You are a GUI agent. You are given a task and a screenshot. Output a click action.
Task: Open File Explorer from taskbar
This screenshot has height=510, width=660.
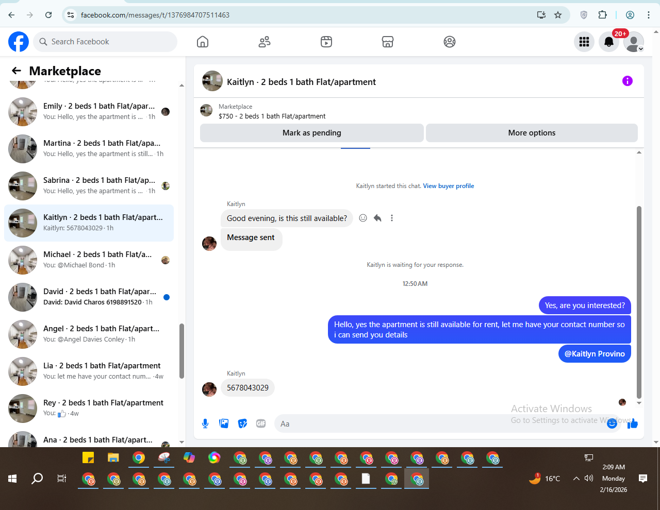(113, 457)
